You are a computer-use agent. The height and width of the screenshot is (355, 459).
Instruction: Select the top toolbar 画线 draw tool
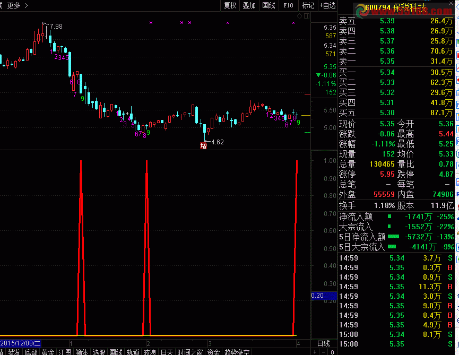[269, 5]
